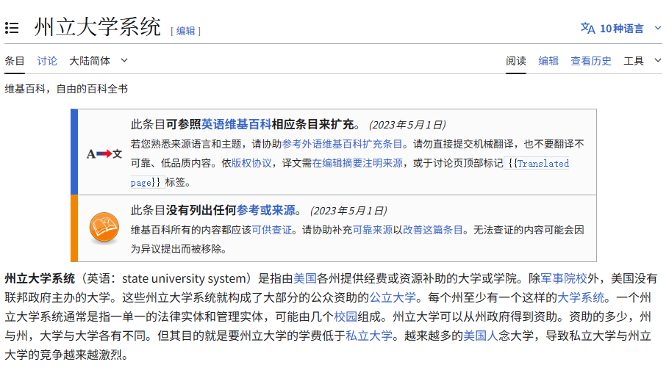Select the 条目 tab
669x373 pixels.
pyautogui.click(x=15, y=61)
